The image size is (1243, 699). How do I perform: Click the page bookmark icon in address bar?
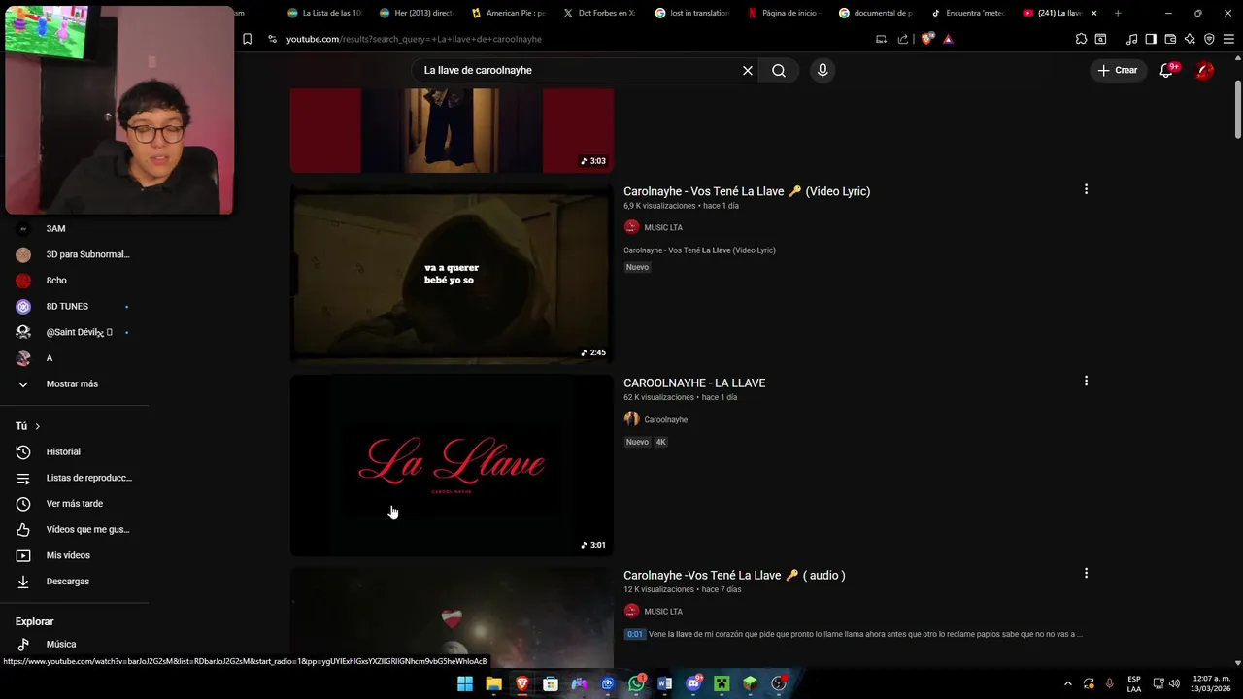pos(247,39)
